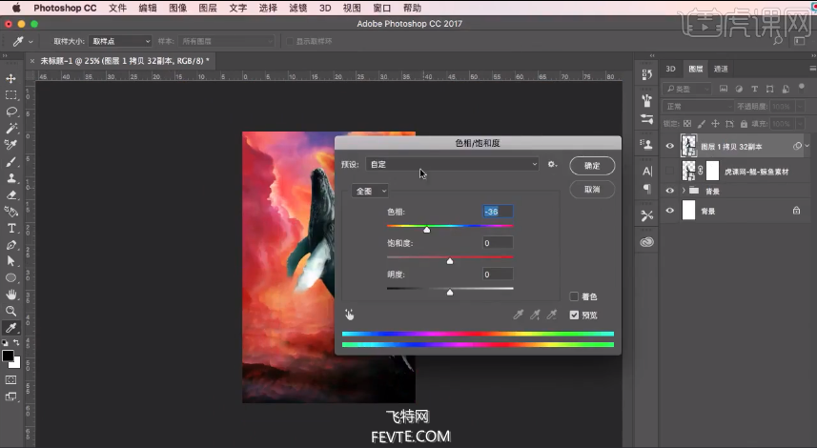Viewport: 817px width, 448px height.
Task: Click the on-image adjustment hand in Hue/Saturation dialog
Action: pos(350,315)
